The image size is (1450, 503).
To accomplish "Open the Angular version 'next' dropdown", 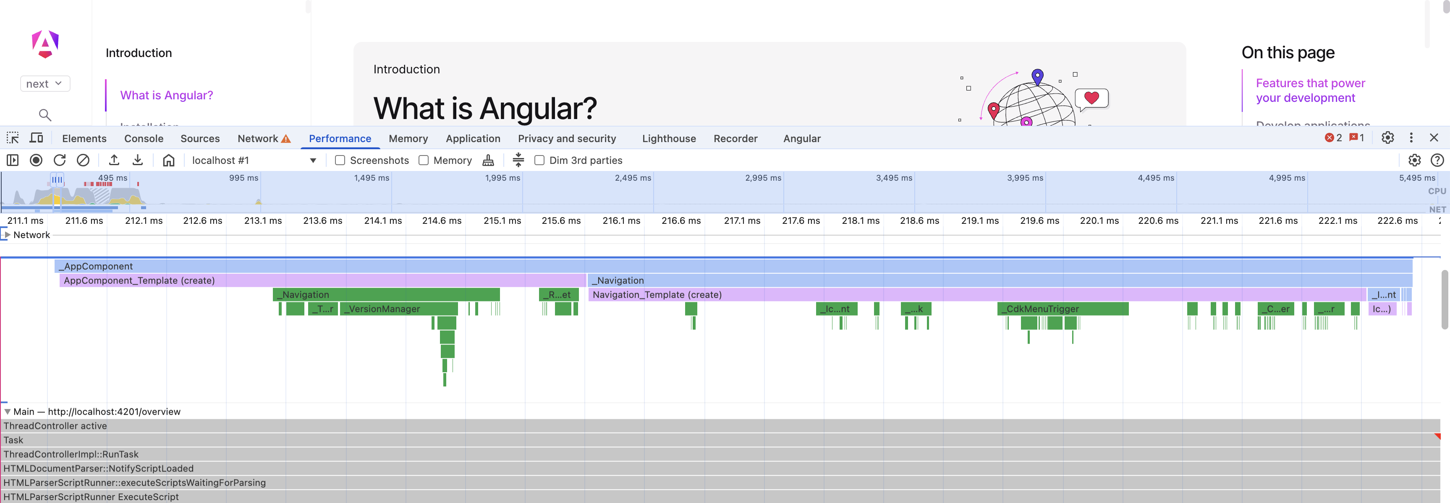I will coord(45,83).
